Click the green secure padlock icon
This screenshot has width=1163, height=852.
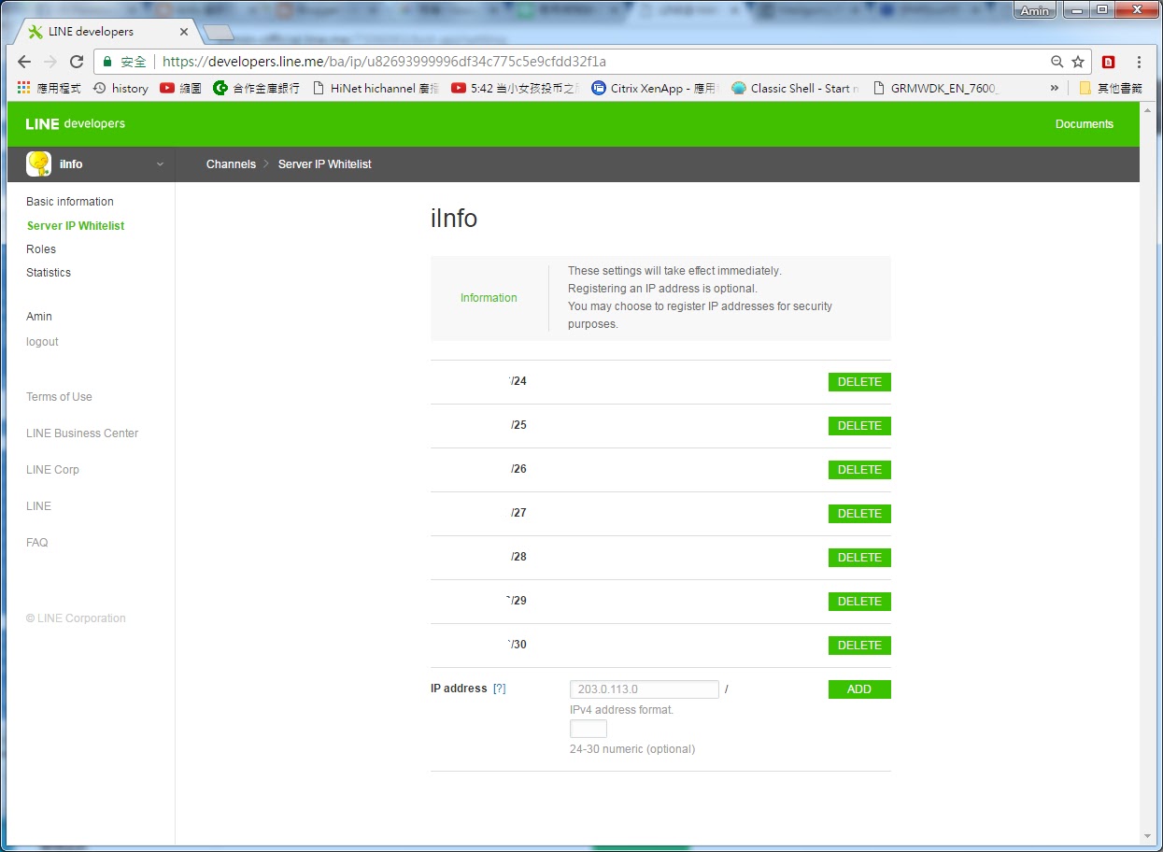(x=107, y=62)
